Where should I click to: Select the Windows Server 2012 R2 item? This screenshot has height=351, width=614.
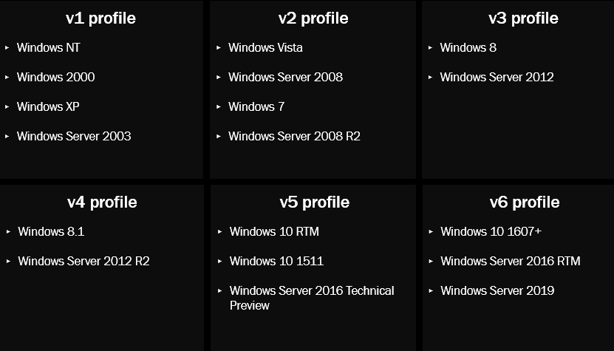pyautogui.click(x=83, y=262)
